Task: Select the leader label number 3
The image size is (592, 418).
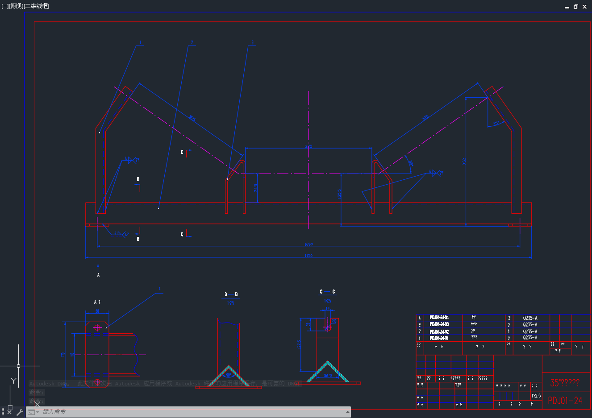Action: (x=252, y=43)
